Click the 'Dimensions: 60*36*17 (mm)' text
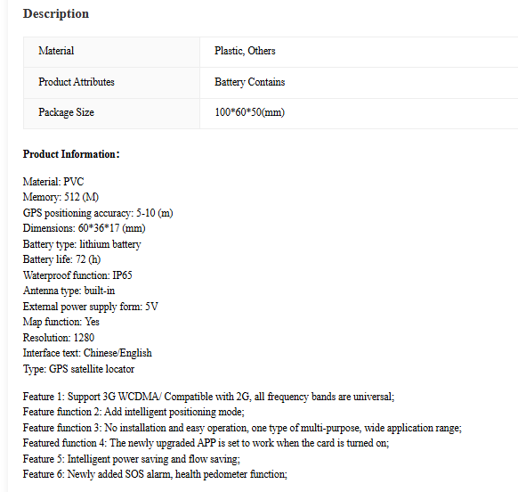Viewport: 518px width, 492px height. [x=84, y=228]
